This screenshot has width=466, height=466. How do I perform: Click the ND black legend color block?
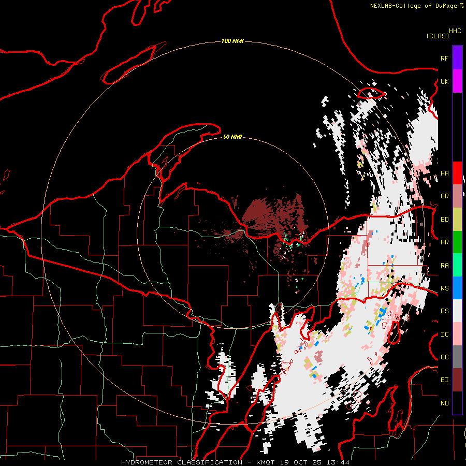pyautogui.click(x=457, y=403)
